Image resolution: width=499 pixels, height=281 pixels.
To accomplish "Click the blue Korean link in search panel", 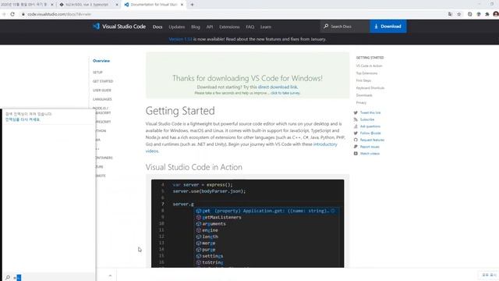I will click(23, 119).
